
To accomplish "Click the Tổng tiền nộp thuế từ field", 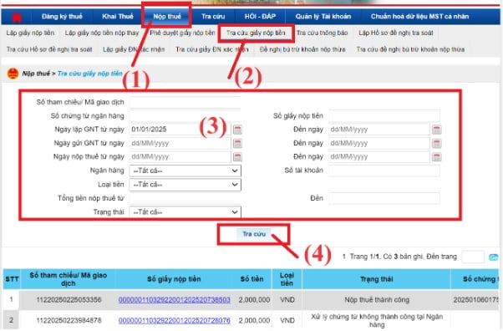I will (185, 198).
